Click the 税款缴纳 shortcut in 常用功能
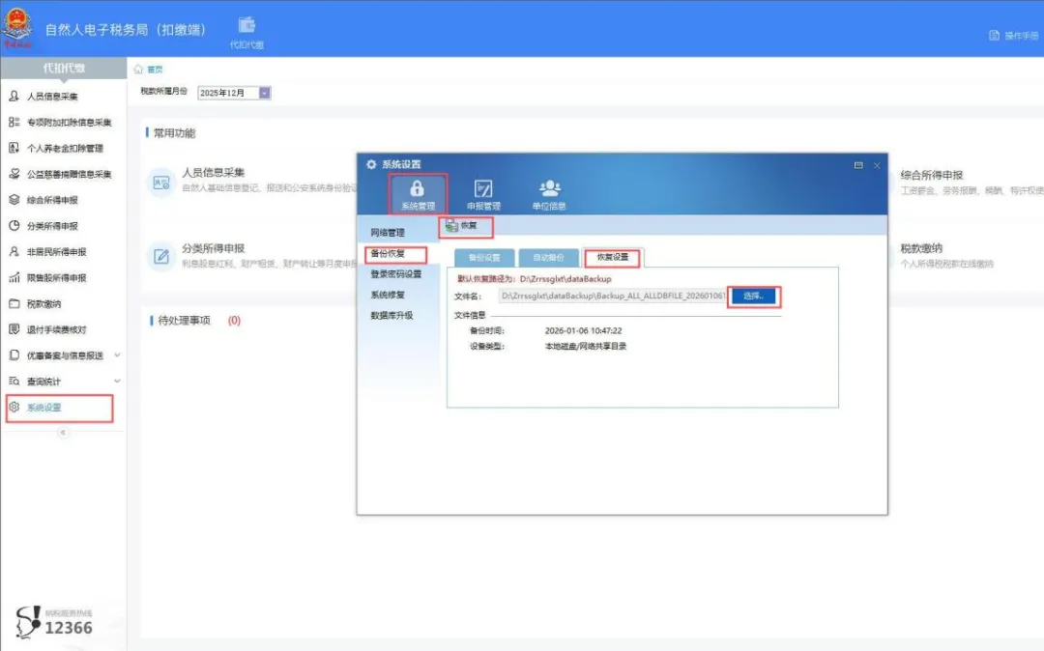 click(x=921, y=248)
